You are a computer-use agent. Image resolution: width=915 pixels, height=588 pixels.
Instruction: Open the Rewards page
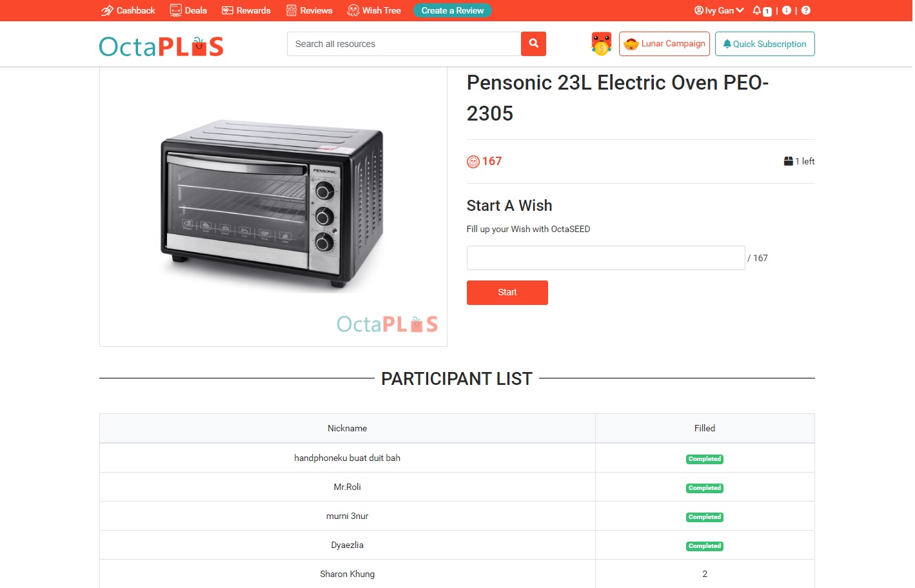click(x=246, y=10)
